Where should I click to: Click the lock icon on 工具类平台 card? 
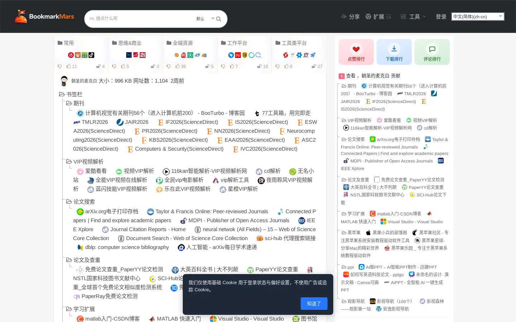coord(314,66)
